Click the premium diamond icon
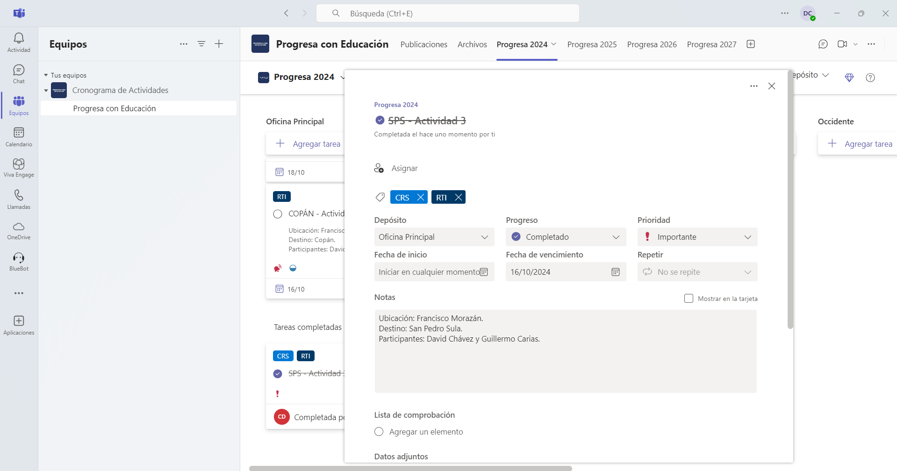The image size is (897, 471). [x=849, y=78]
